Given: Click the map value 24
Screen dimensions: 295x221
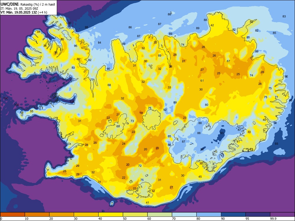Looking at the screenshot, I should (x=124, y=144).
